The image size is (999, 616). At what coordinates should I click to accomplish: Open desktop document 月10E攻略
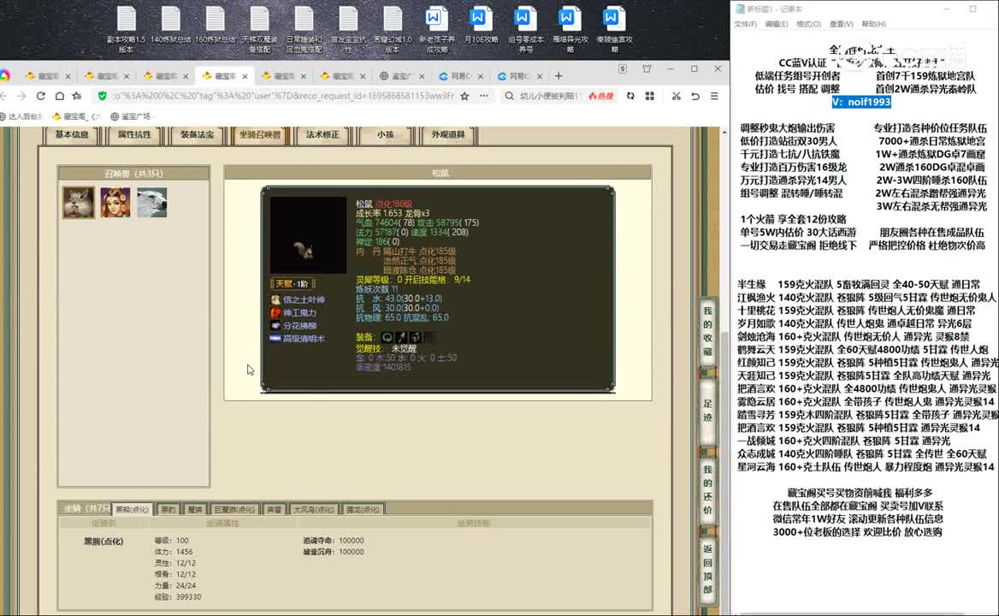pos(481,26)
